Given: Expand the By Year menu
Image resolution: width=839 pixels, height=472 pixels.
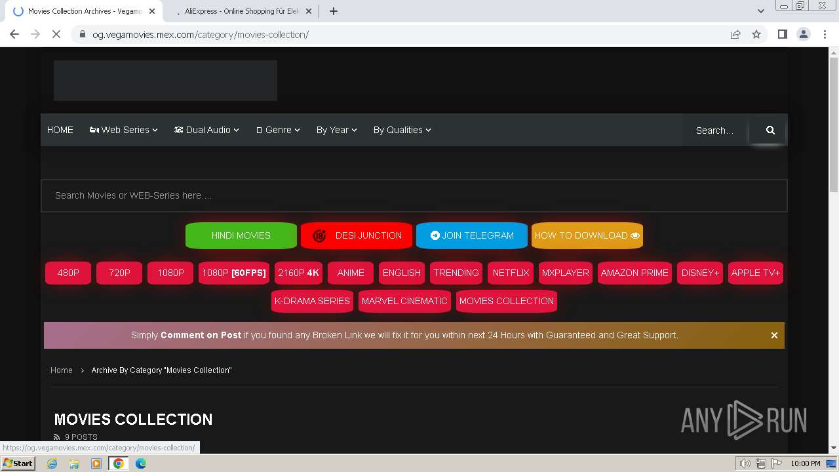Looking at the screenshot, I should coord(337,130).
